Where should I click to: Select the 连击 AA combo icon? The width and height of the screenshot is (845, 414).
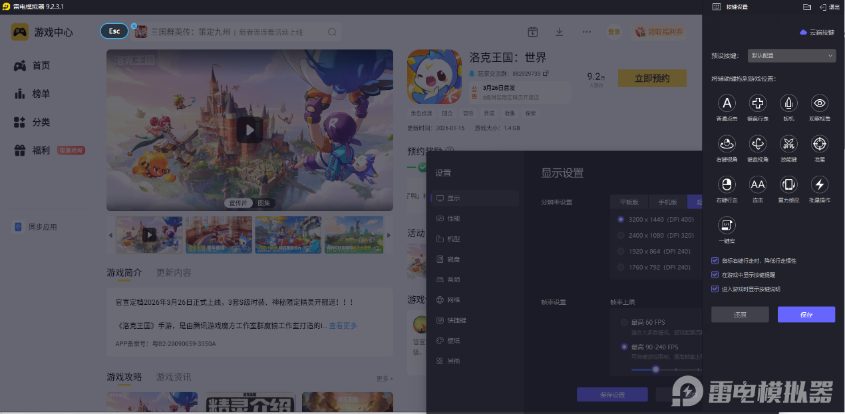point(758,184)
